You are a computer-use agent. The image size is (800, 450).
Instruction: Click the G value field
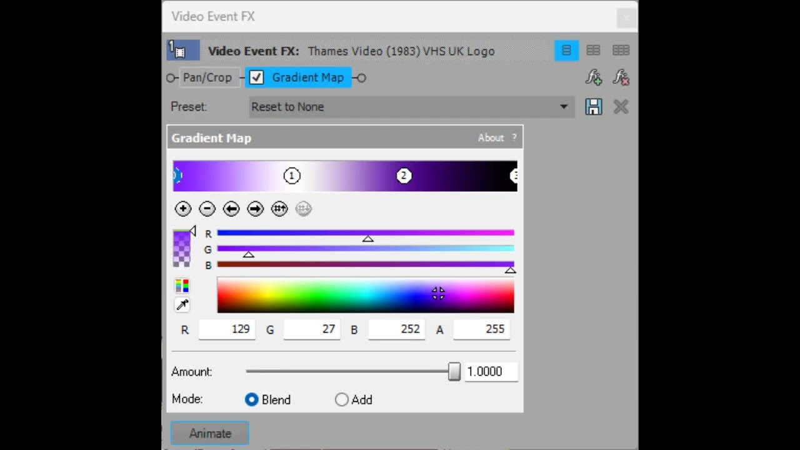point(312,329)
